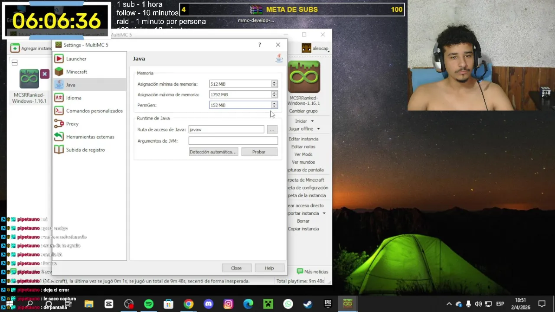This screenshot has width=555, height=312.
Task: Open Ver Mods for the instance
Action: coord(304,155)
